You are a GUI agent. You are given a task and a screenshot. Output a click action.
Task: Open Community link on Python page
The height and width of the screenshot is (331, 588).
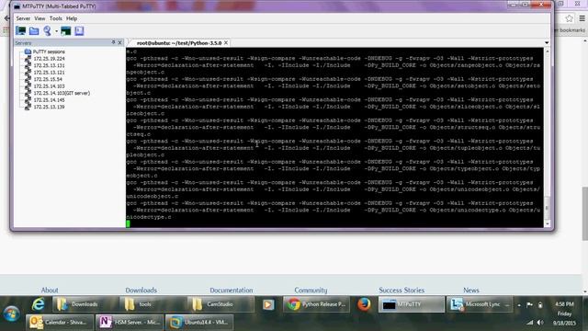(311, 291)
